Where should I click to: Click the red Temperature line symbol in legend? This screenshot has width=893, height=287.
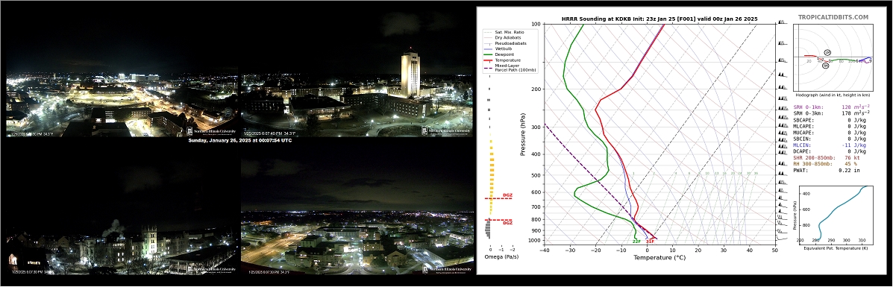(x=489, y=60)
